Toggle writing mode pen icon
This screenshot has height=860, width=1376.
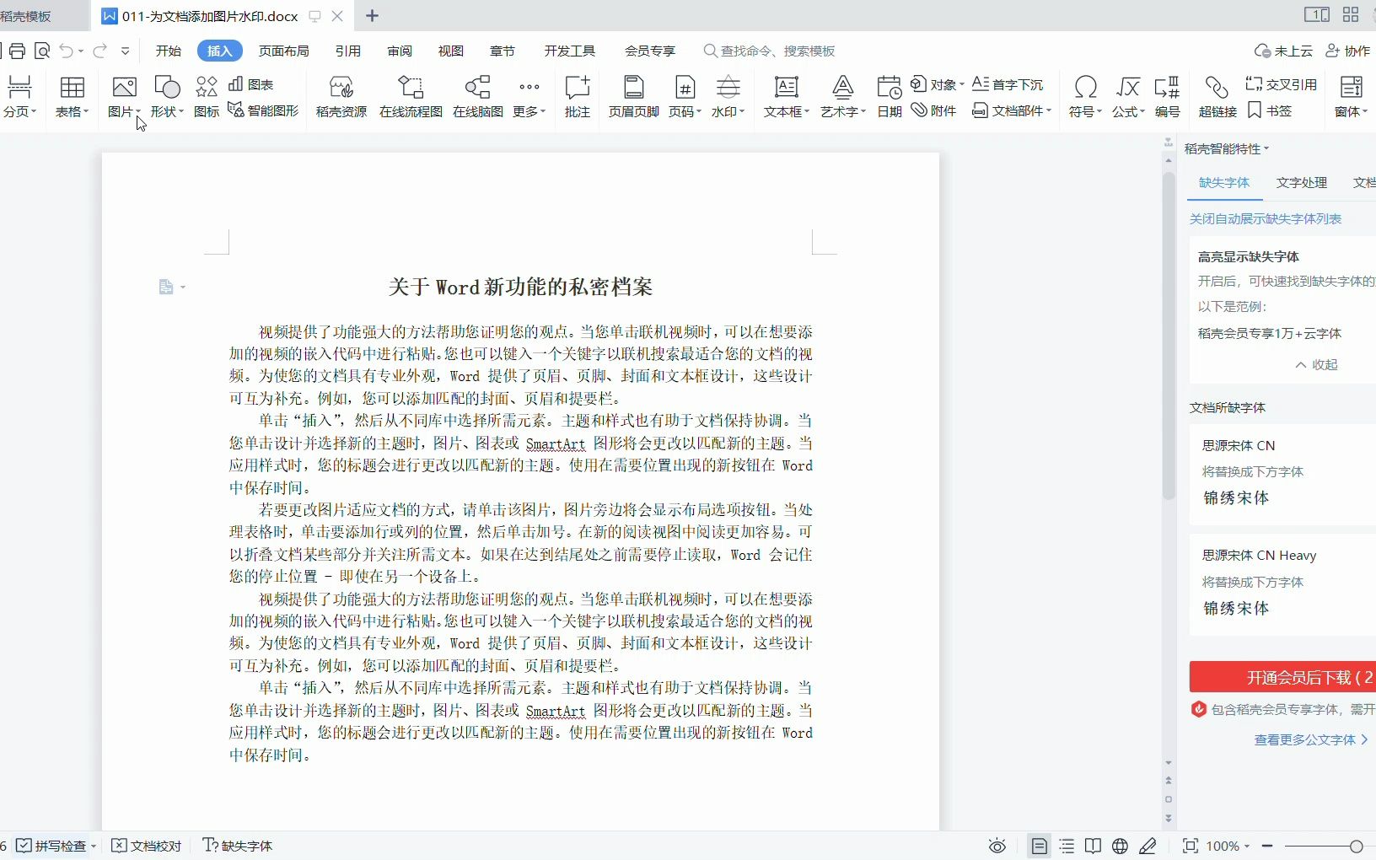point(1148,846)
